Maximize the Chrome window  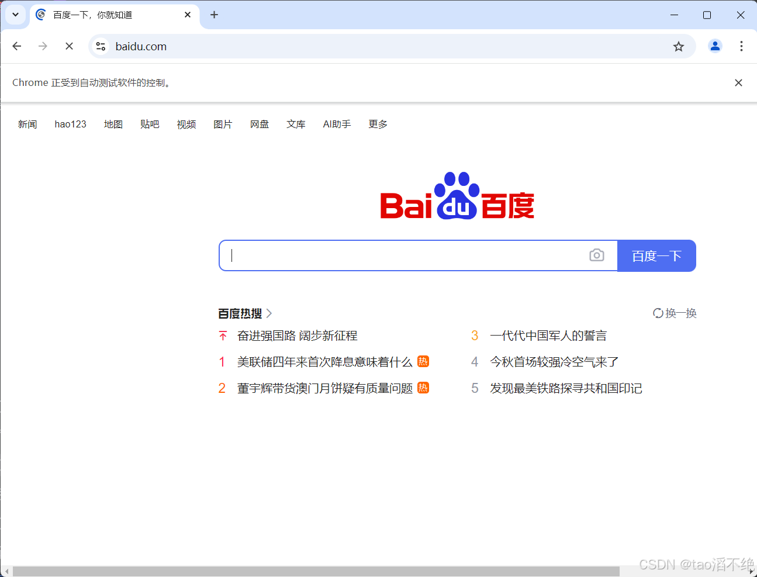point(707,15)
